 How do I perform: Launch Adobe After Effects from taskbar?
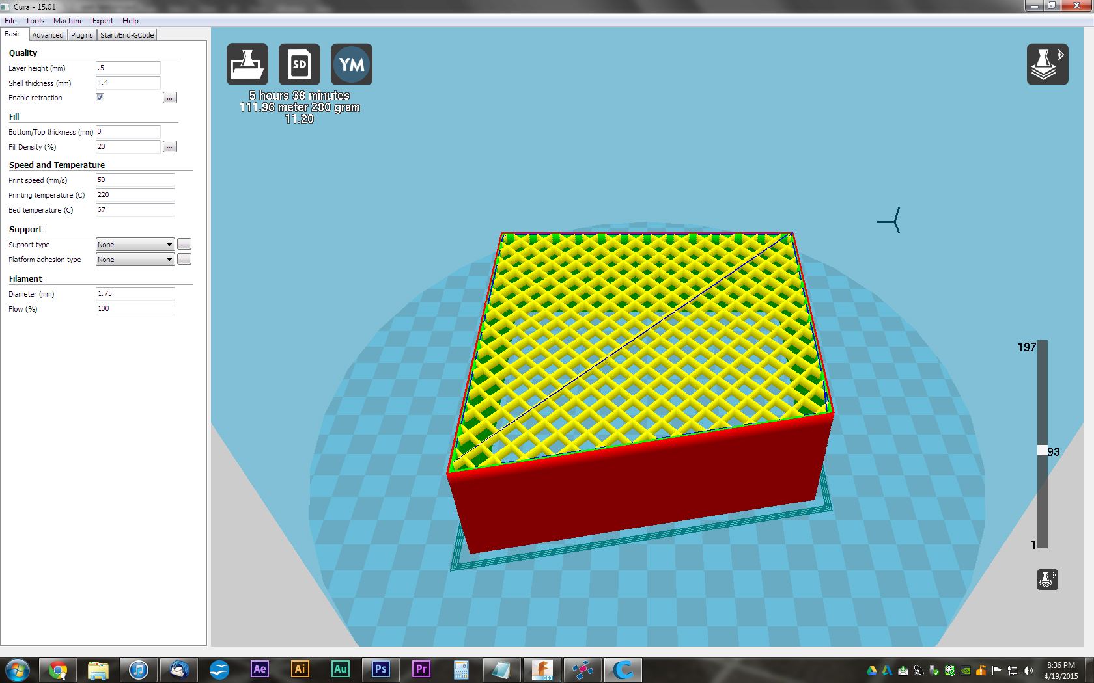pyautogui.click(x=259, y=669)
